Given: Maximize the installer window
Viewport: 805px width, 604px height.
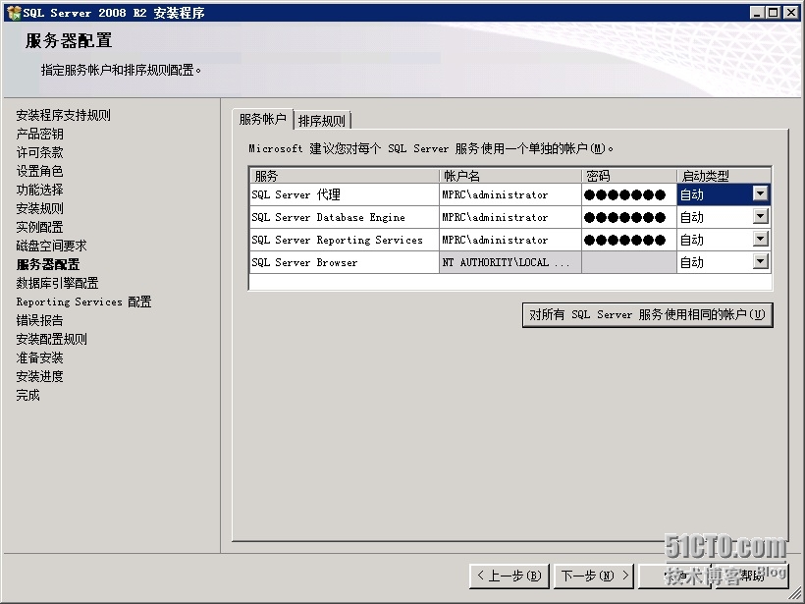Looking at the screenshot, I should coord(773,13).
